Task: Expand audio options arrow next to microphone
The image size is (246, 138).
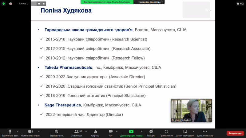Action: (x=18, y=132)
